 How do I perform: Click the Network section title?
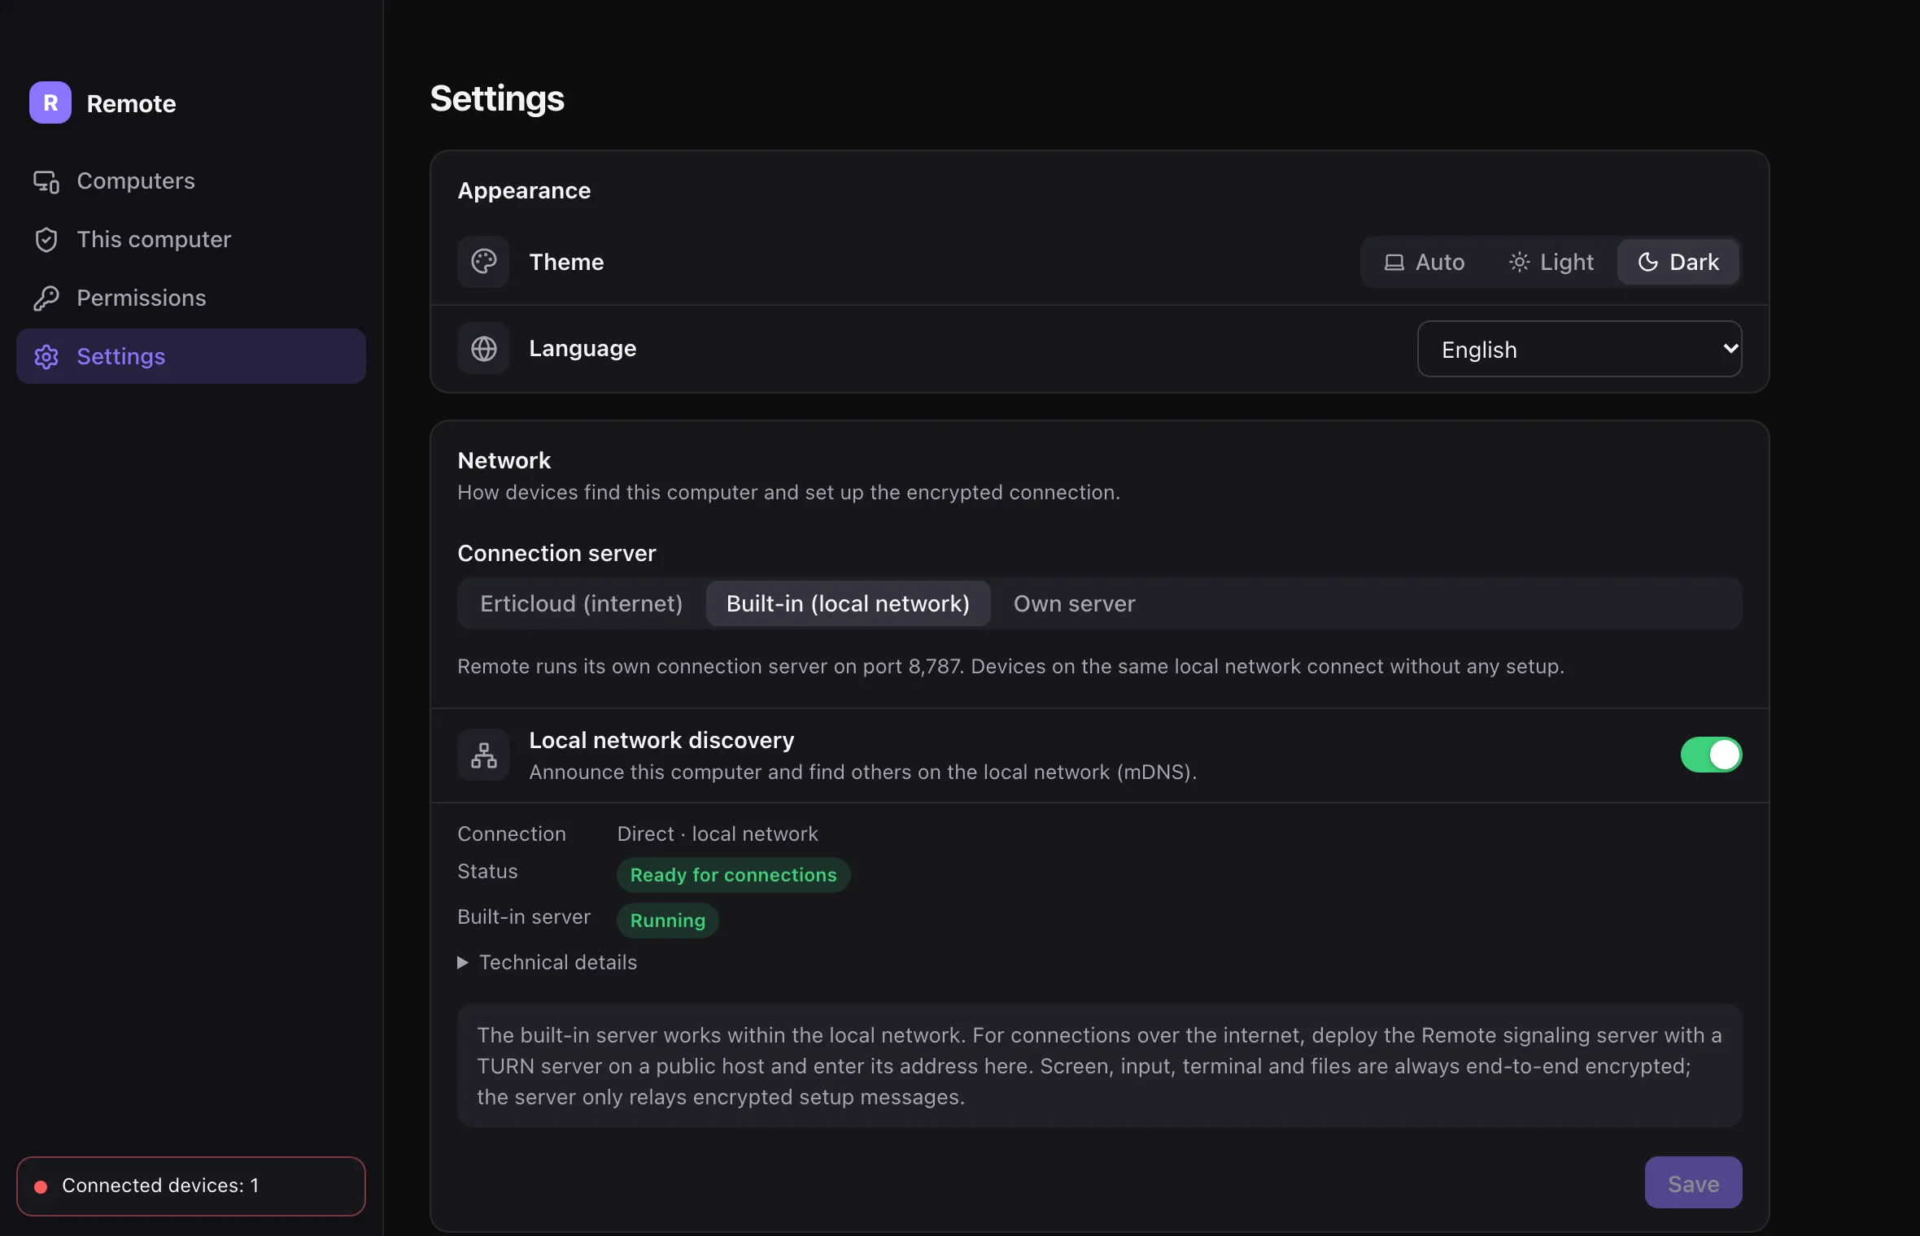(504, 460)
